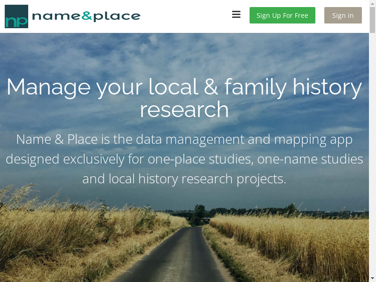Screen dimensions: 376x282
Task: Click the word 'research' in the headline
Action: (184, 110)
